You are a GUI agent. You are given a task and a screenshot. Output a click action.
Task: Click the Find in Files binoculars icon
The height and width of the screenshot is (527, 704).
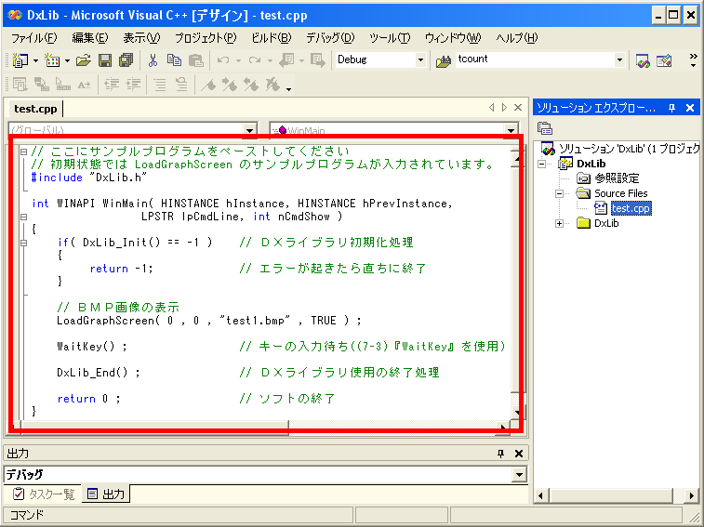pyautogui.click(x=444, y=60)
